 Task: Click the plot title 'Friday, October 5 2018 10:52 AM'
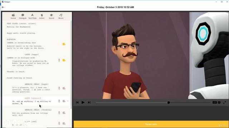coord(115,7)
